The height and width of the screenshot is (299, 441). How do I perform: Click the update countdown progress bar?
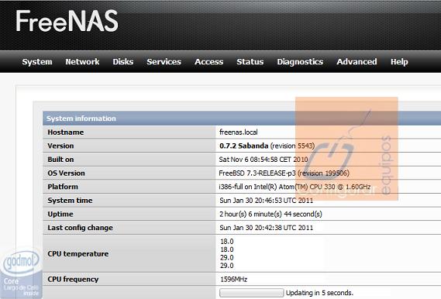(251, 293)
